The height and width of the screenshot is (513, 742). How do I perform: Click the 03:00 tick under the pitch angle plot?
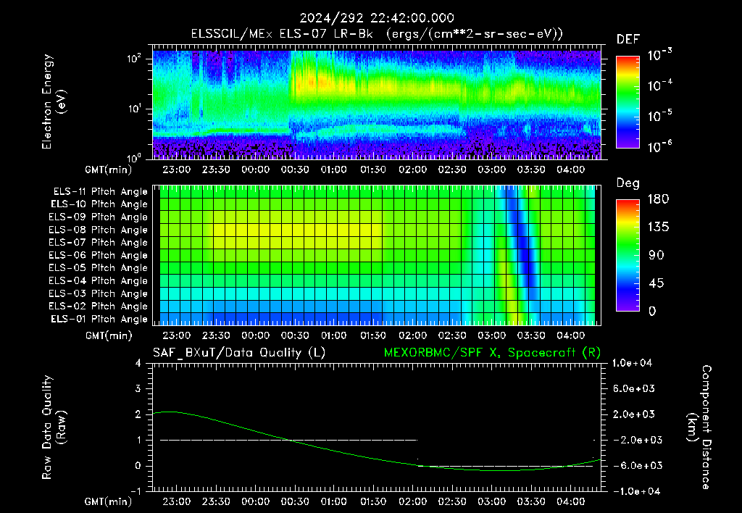(x=492, y=335)
